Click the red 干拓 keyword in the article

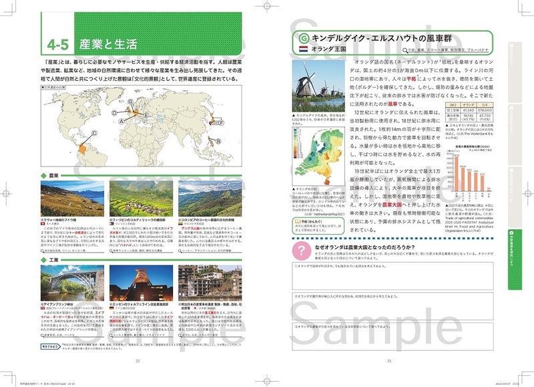point(411,79)
